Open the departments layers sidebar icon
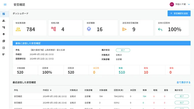The image size is (194, 109). [x=4, y=34]
